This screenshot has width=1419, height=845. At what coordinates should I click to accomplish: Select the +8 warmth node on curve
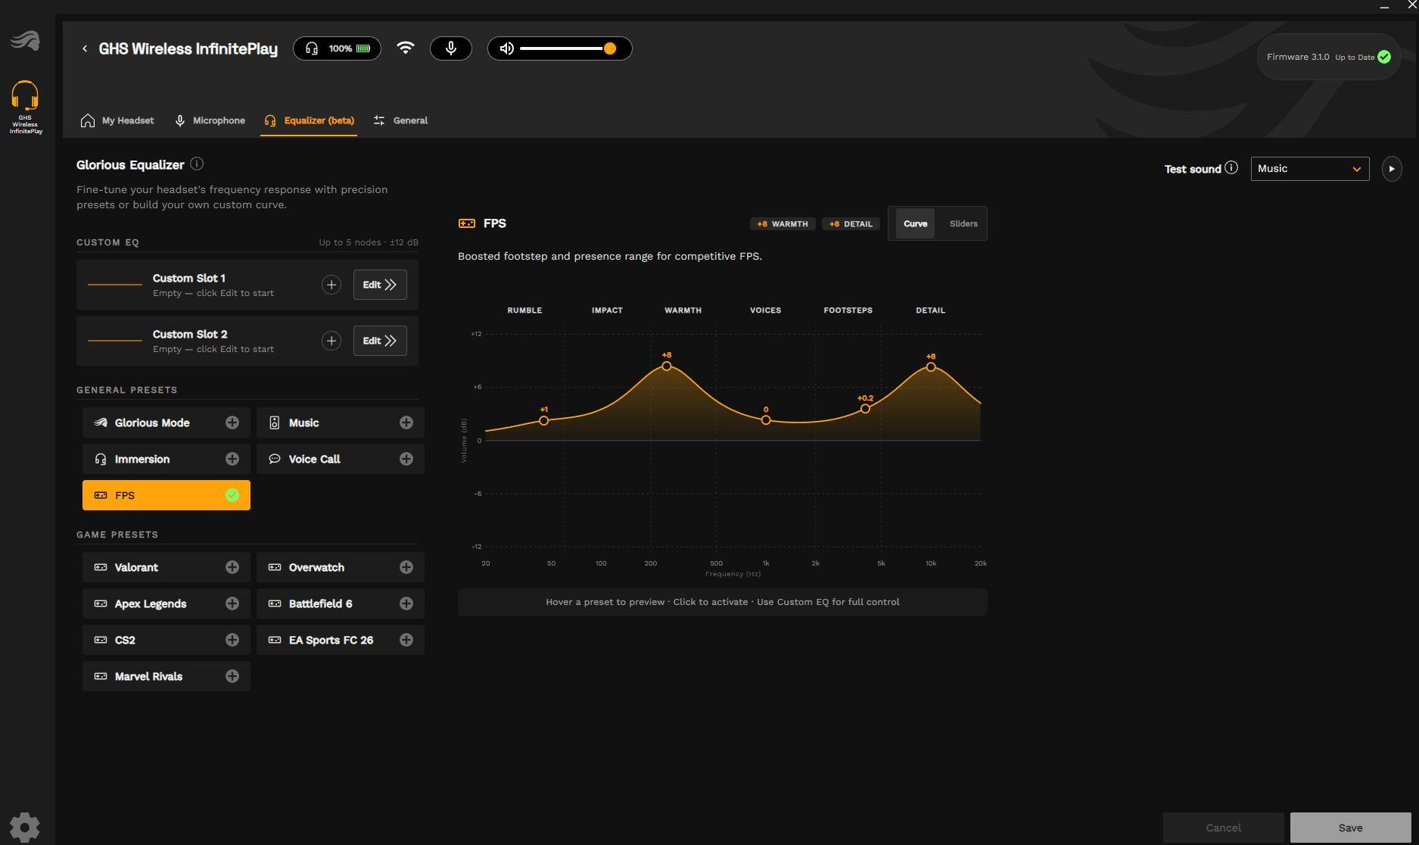pos(667,366)
